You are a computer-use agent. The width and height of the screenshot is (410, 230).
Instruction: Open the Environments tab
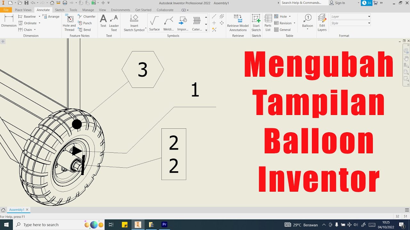(x=120, y=10)
